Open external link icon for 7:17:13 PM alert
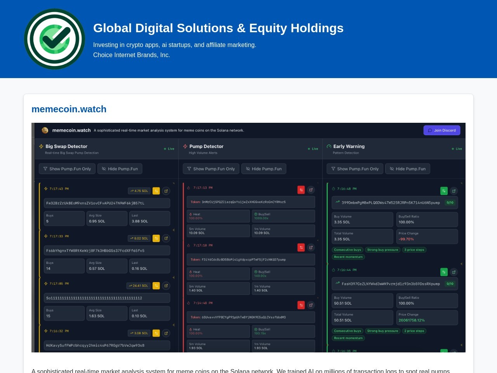 point(311,190)
